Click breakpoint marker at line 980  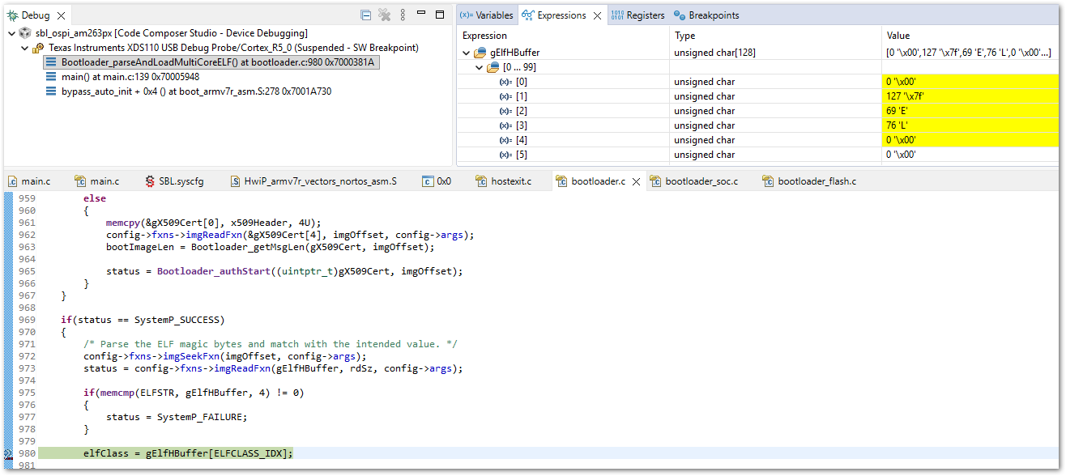(7, 453)
